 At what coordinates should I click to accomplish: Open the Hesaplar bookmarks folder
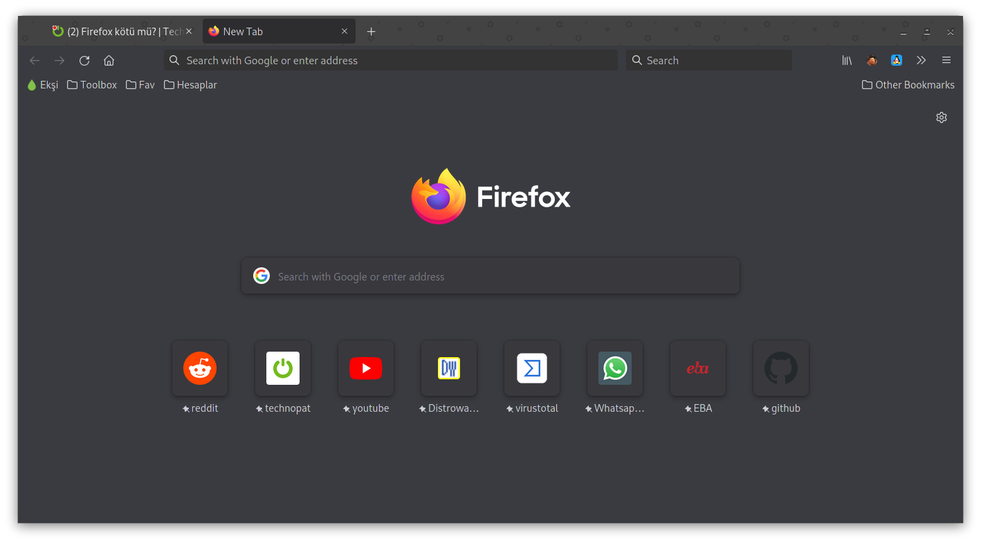pos(190,85)
